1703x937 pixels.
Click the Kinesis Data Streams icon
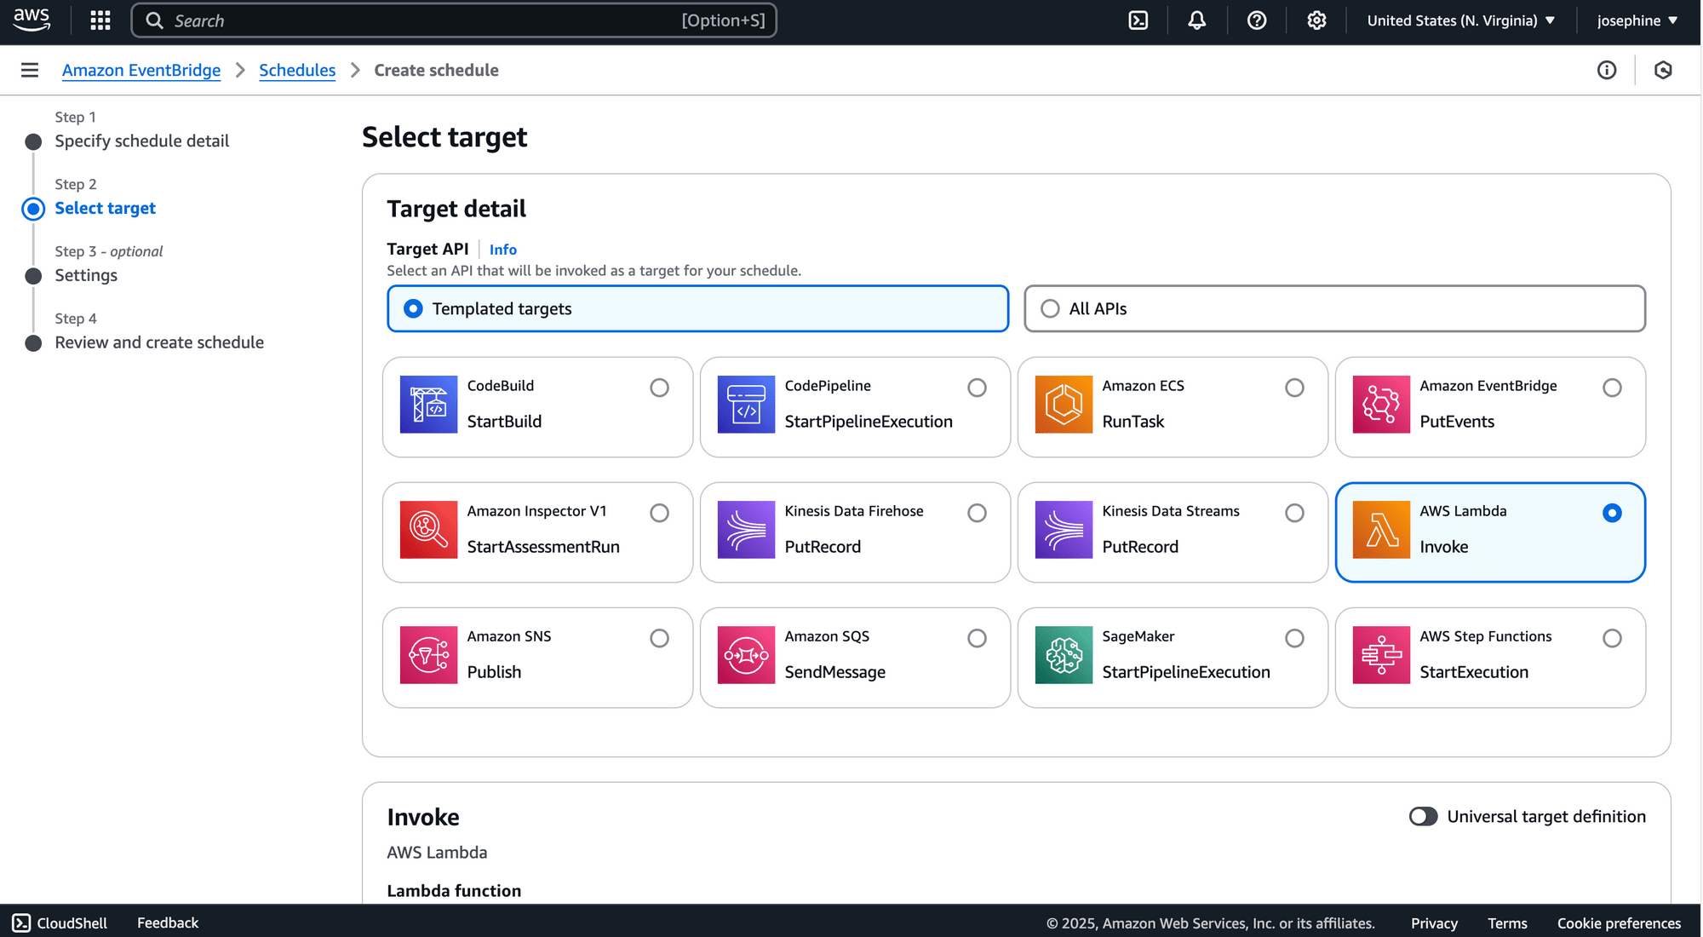pyautogui.click(x=1064, y=530)
